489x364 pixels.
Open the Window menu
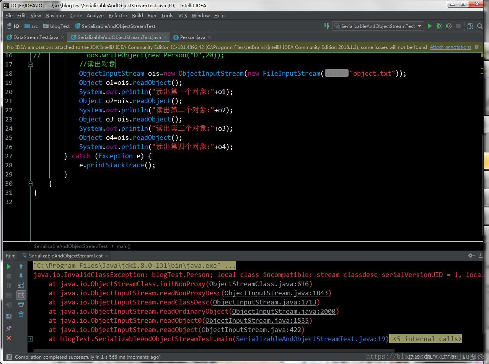pos(200,15)
